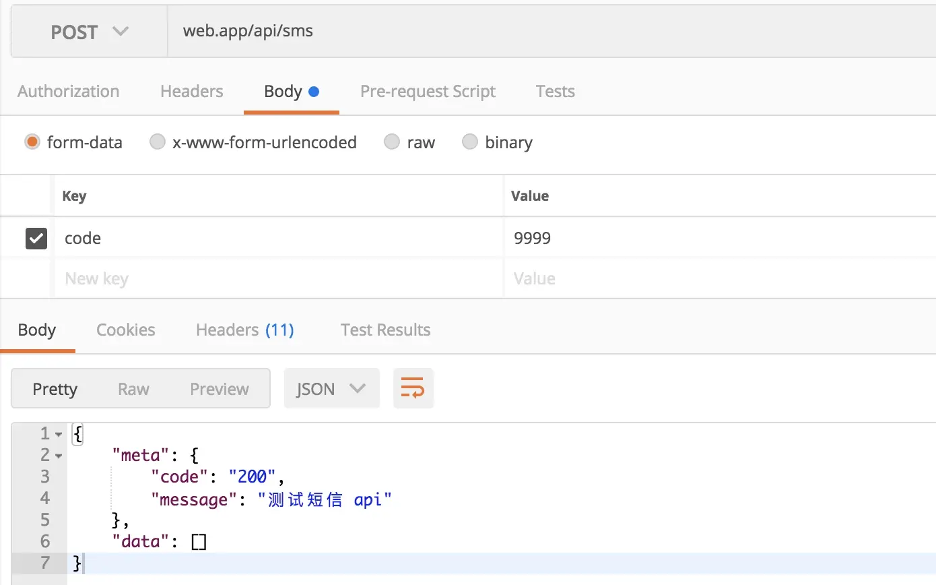The height and width of the screenshot is (585, 936).
Task: Show response Headers (11) tab
Action: 244,330
